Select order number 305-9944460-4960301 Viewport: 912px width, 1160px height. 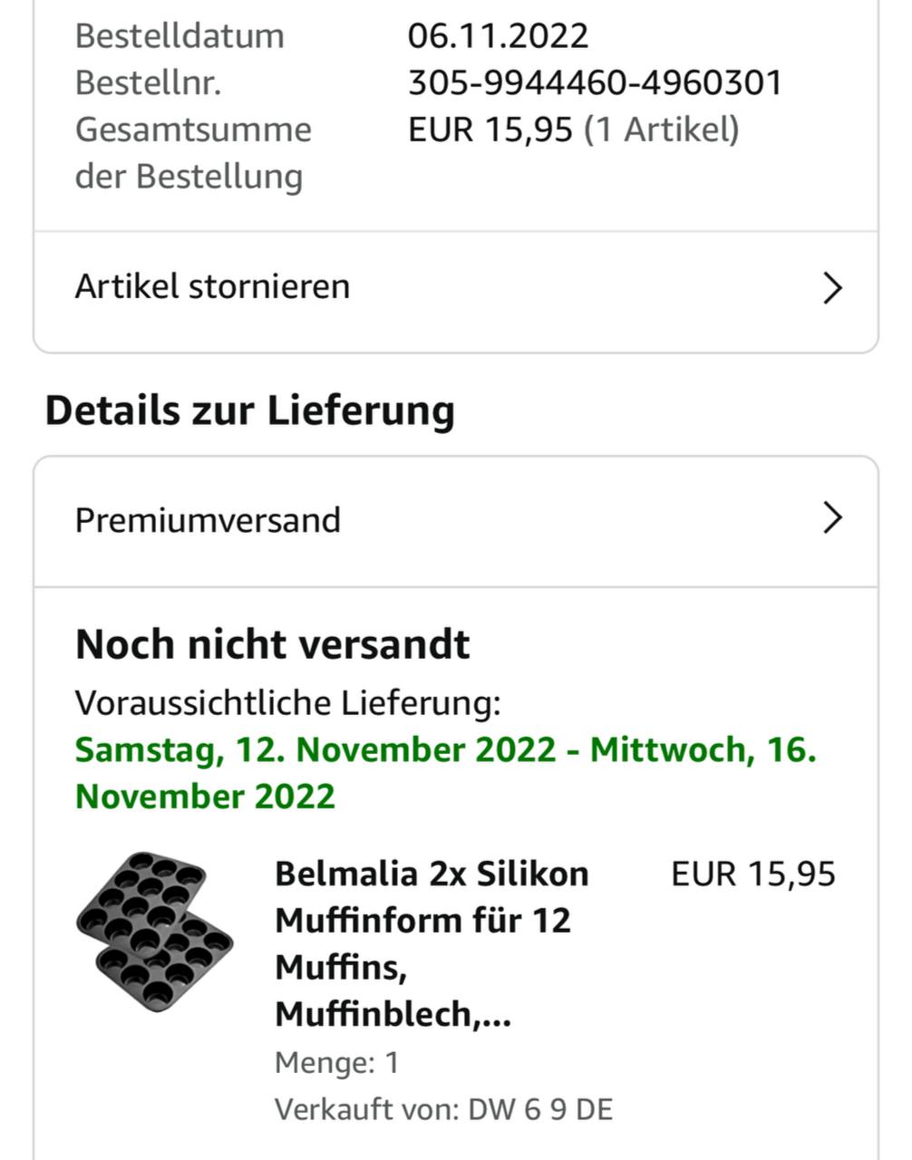pos(594,83)
